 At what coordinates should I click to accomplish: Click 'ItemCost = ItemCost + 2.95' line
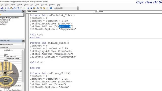[49, 79]
